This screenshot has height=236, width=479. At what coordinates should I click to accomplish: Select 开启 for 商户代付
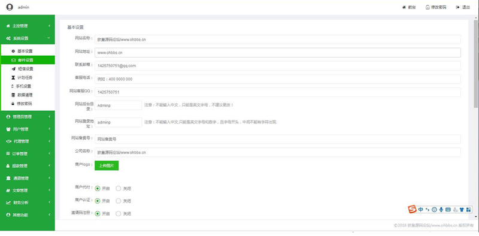tap(98, 189)
